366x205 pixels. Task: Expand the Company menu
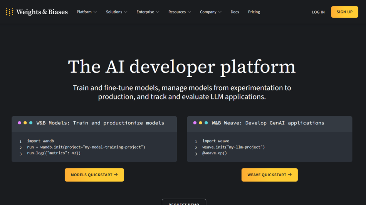[x=211, y=12]
